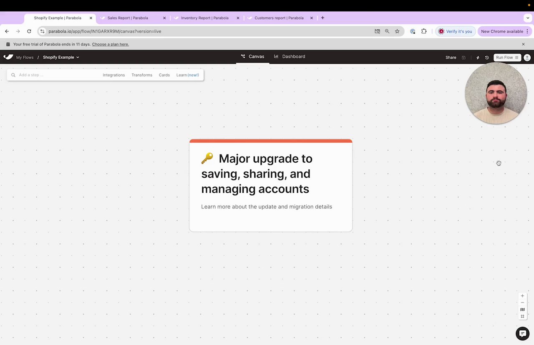Viewport: 534px width, 345px height.
Task: Open the Chrome extensions puzzle icon
Action: [424, 31]
